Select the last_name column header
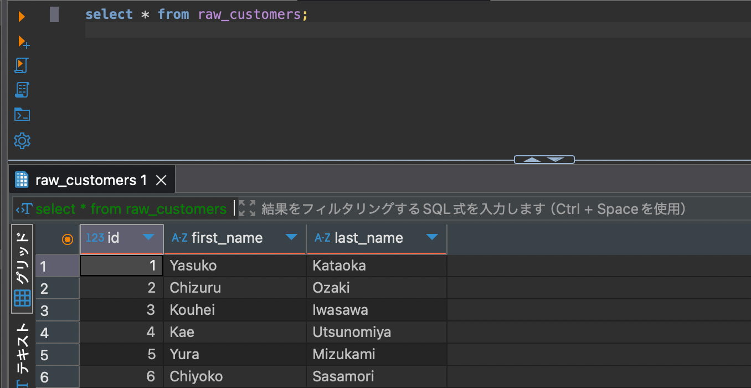 377,238
